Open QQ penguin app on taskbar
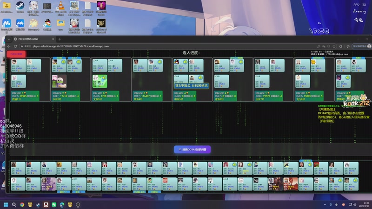Screen dimensions: 372x209 click(x=46, y=204)
